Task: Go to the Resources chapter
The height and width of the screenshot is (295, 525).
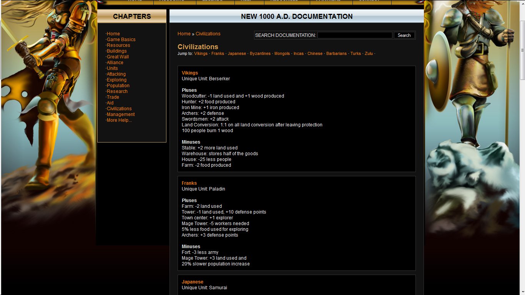Action: coord(118,45)
